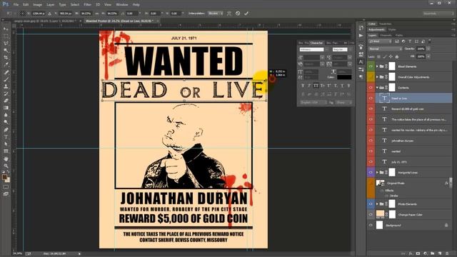Add a layer style with fx button
Viewport: 457px width, 257px height.
click(x=411, y=253)
